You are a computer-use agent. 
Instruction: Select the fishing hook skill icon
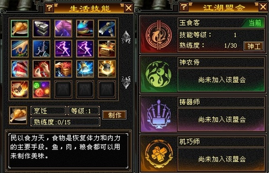coord(41,49)
